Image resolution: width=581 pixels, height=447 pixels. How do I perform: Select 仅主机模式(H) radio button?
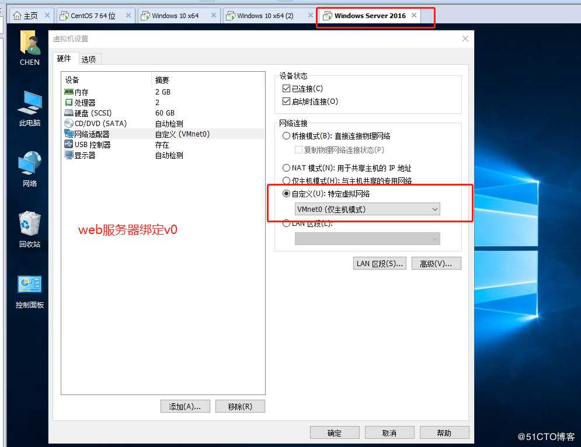coord(286,181)
